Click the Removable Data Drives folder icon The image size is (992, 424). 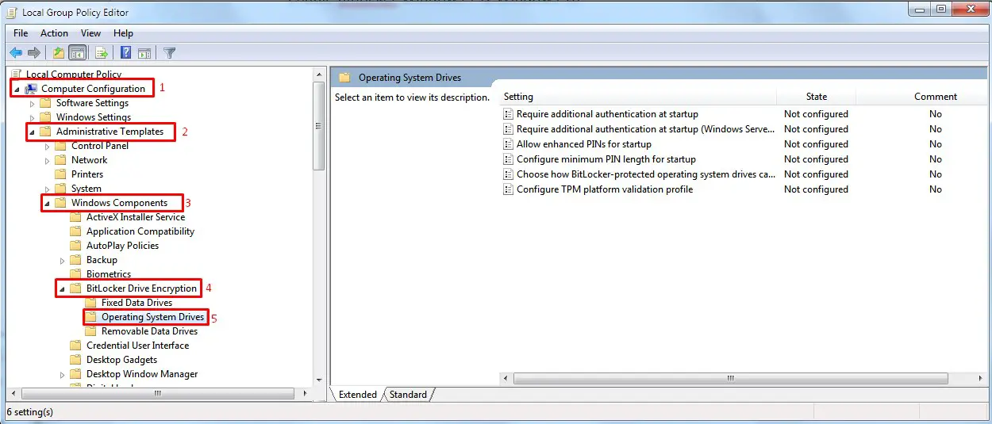[91, 331]
